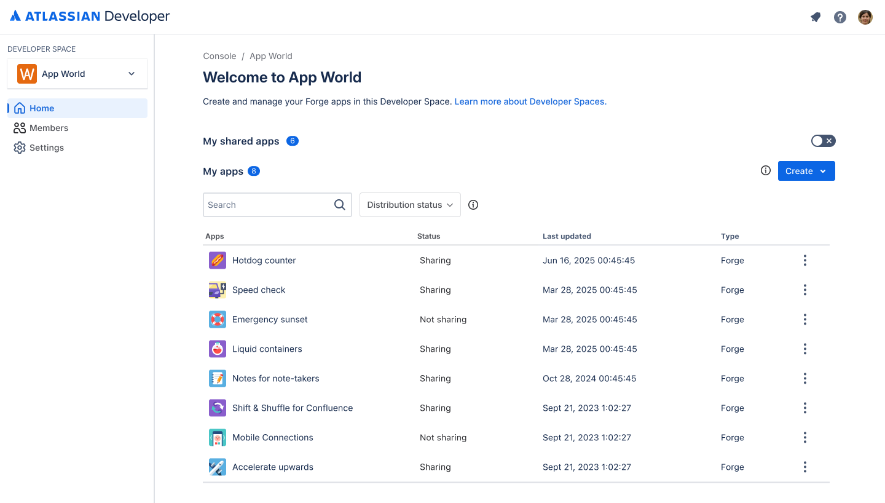Open more actions for Speed check
The height and width of the screenshot is (503, 885).
[x=804, y=290]
